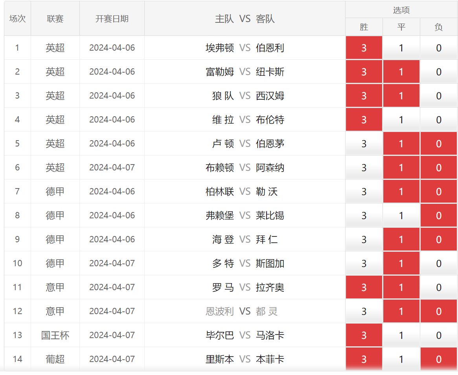Select draw option 1 for 里斯本 VS 本菲卡

click(x=401, y=359)
